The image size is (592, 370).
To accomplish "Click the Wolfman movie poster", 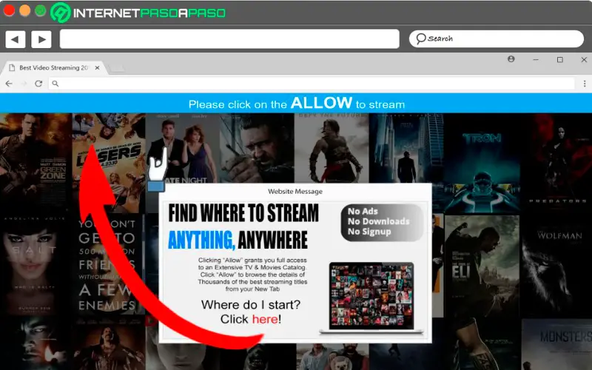I will click(557, 266).
